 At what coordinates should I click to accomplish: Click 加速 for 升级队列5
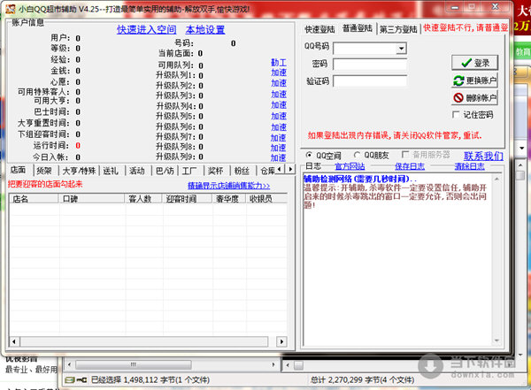point(279,116)
